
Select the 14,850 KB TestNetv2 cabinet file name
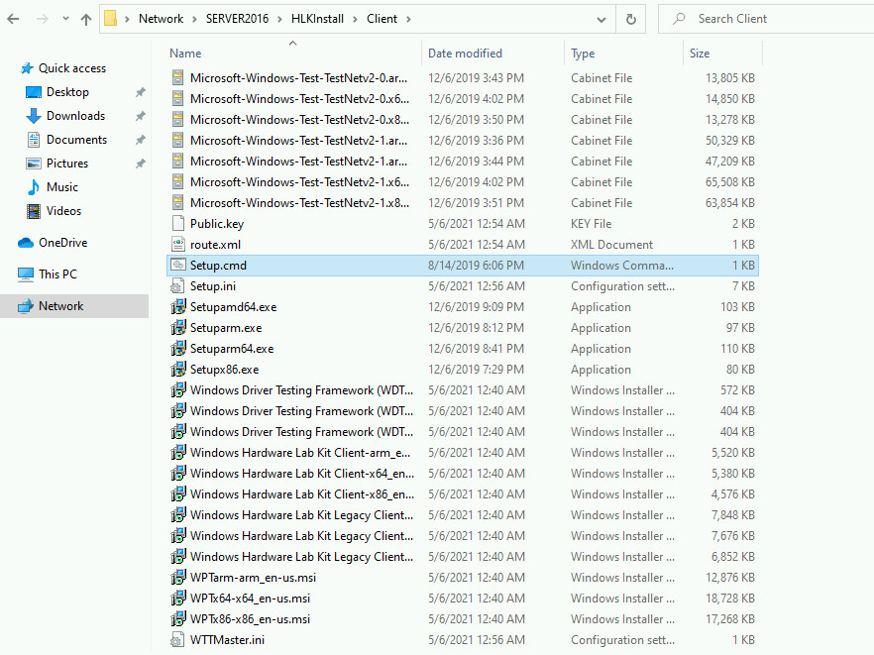[x=299, y=99]
